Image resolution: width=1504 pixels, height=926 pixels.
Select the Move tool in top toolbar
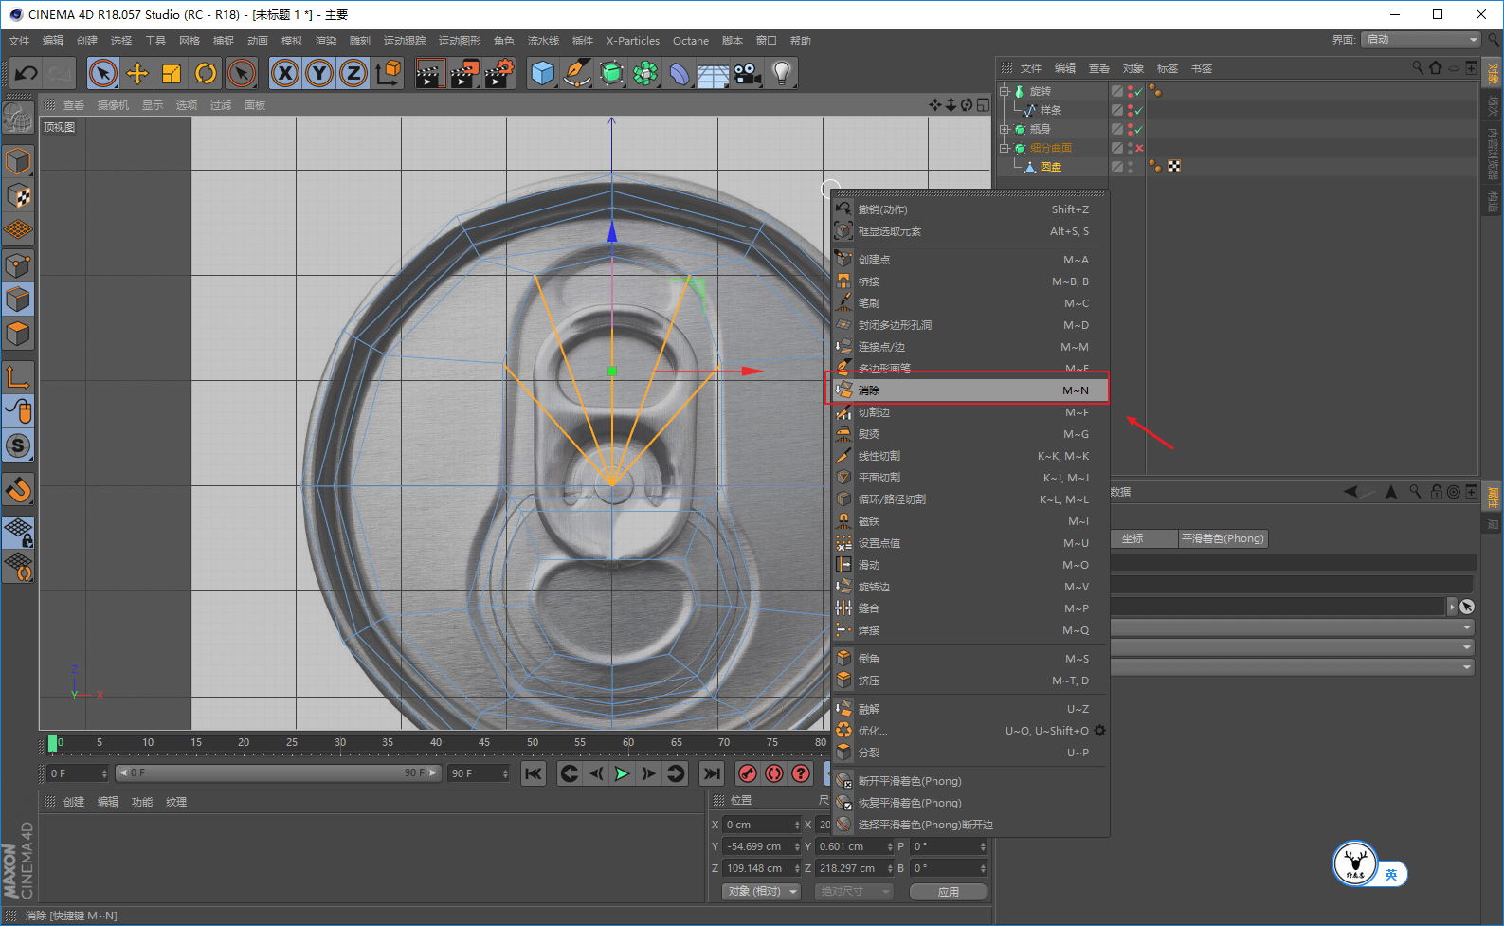click(137, 73)
